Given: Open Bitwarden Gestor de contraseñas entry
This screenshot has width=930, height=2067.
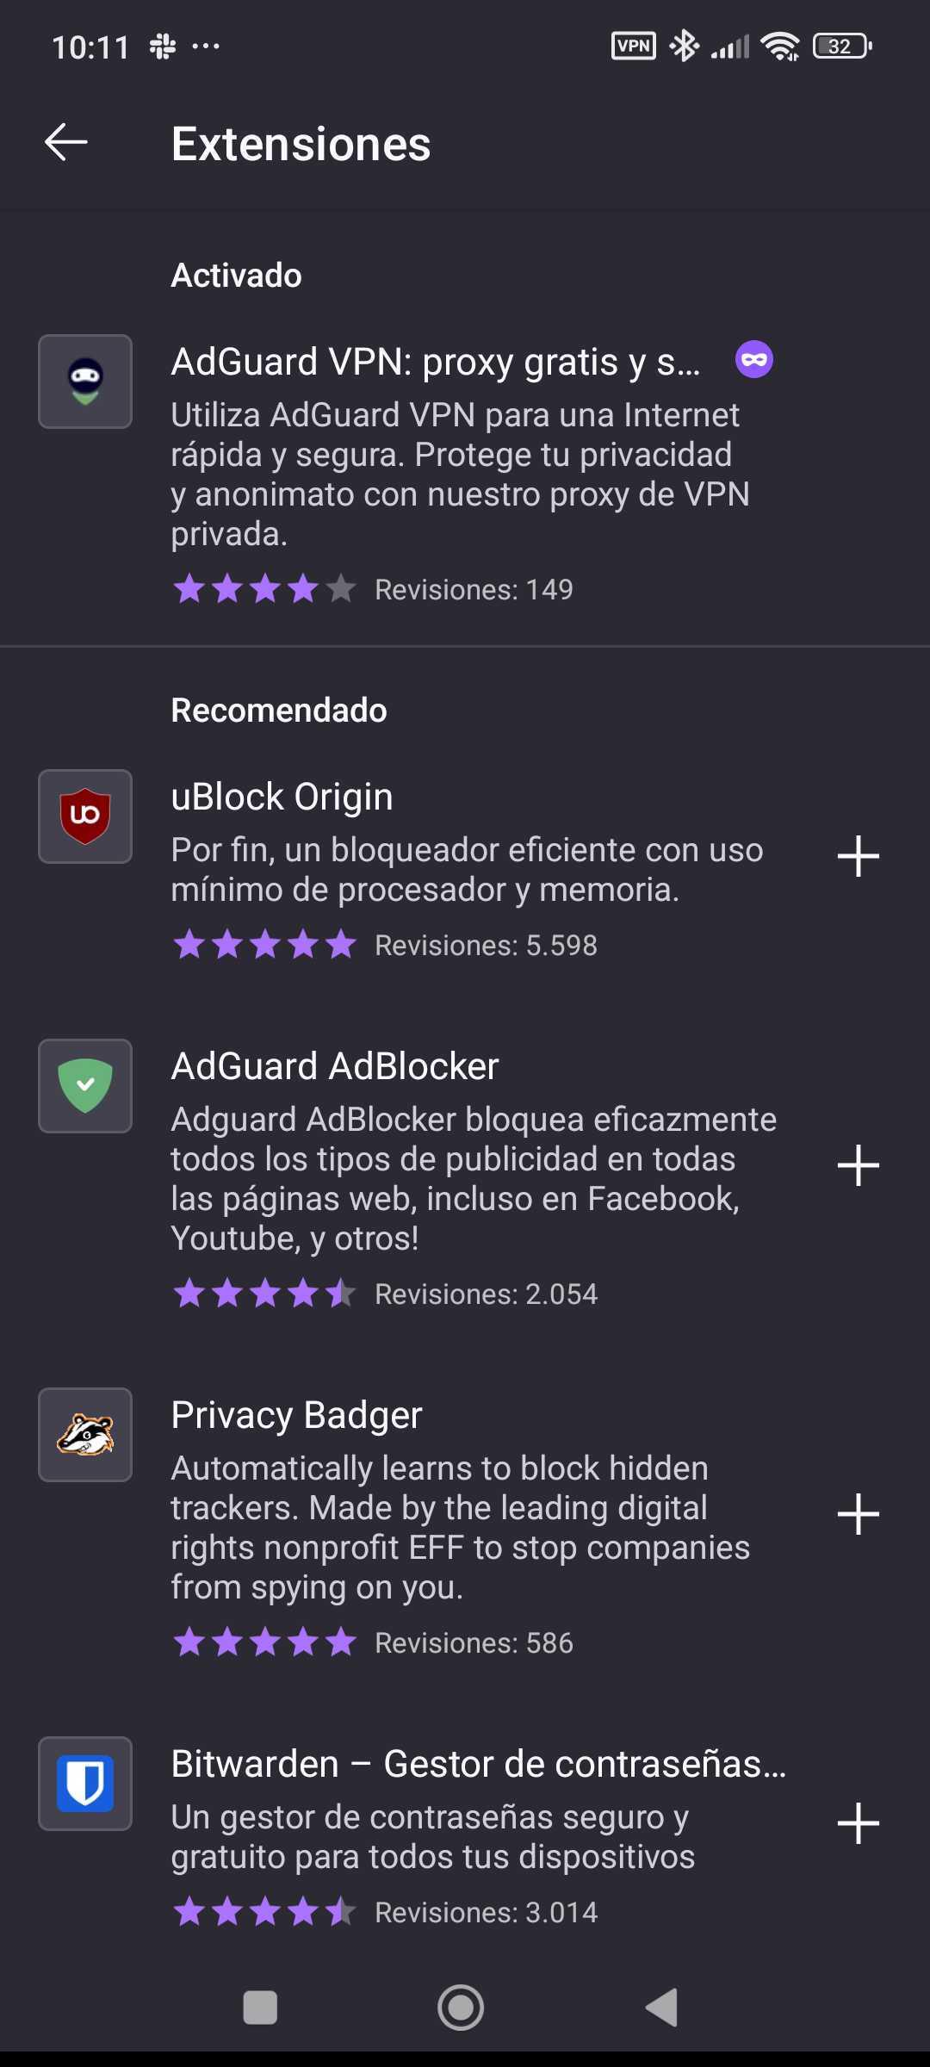Looking at the screenshot, I should [x=478, y=1764].
